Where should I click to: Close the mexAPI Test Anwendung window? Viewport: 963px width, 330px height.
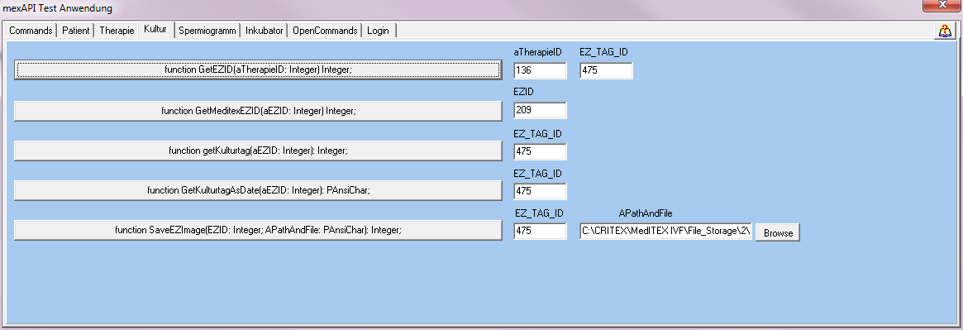coord(942,5)
